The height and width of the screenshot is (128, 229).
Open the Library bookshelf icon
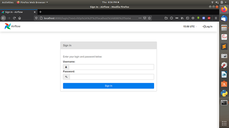(x=182, y=18)
